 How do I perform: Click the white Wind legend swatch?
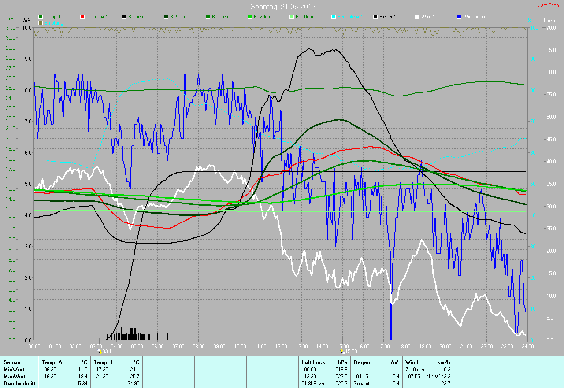tap(417, 17)
